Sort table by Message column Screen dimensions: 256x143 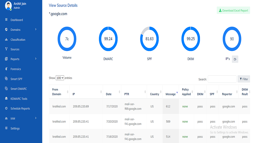pos(171,92)
